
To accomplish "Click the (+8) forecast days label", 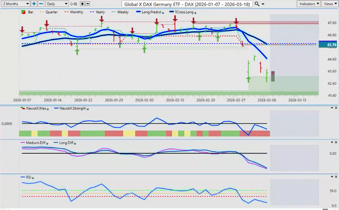I will (x=74, y=4).
